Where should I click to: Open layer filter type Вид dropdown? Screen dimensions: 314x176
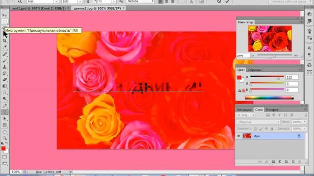pos(245,115)
